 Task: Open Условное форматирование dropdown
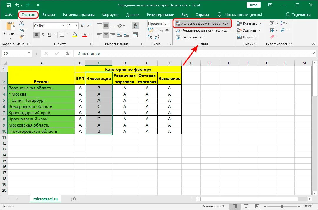[202, 24]
